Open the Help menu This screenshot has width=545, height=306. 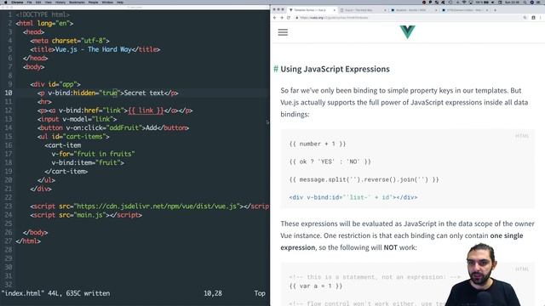[120, 2]
